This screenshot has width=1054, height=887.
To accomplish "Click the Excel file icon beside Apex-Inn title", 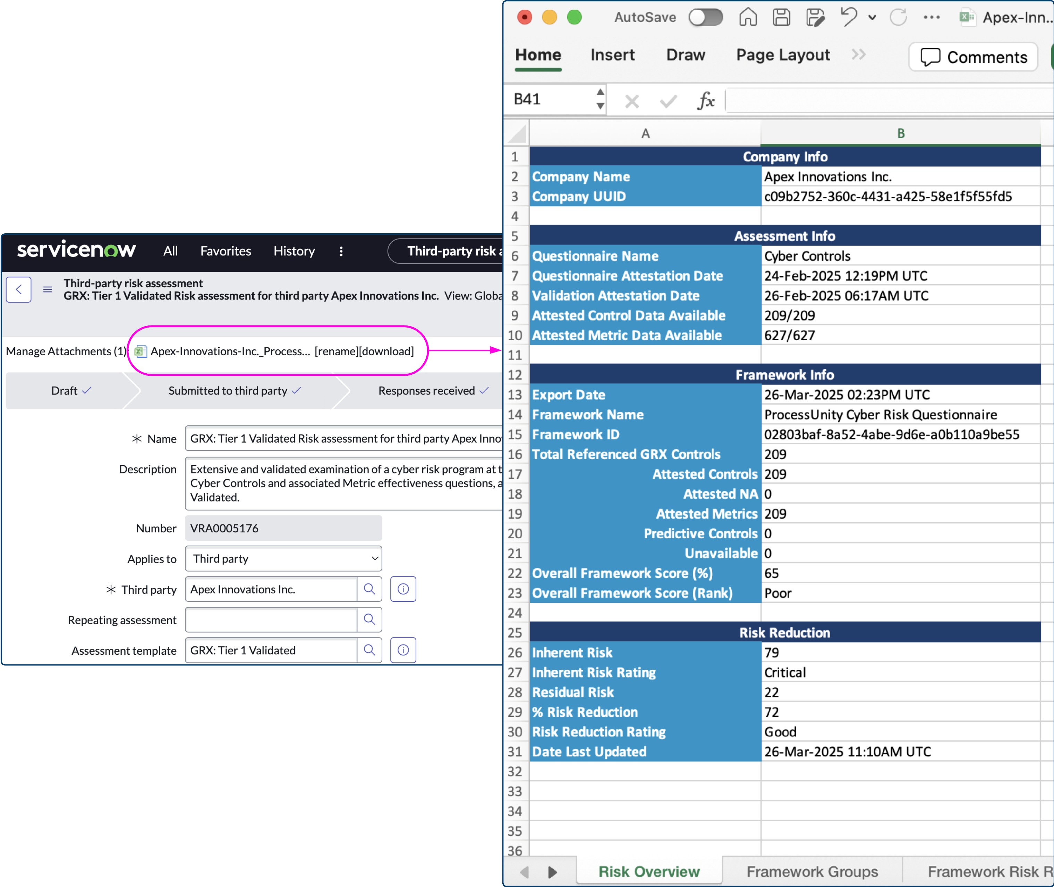I will 967,18.
